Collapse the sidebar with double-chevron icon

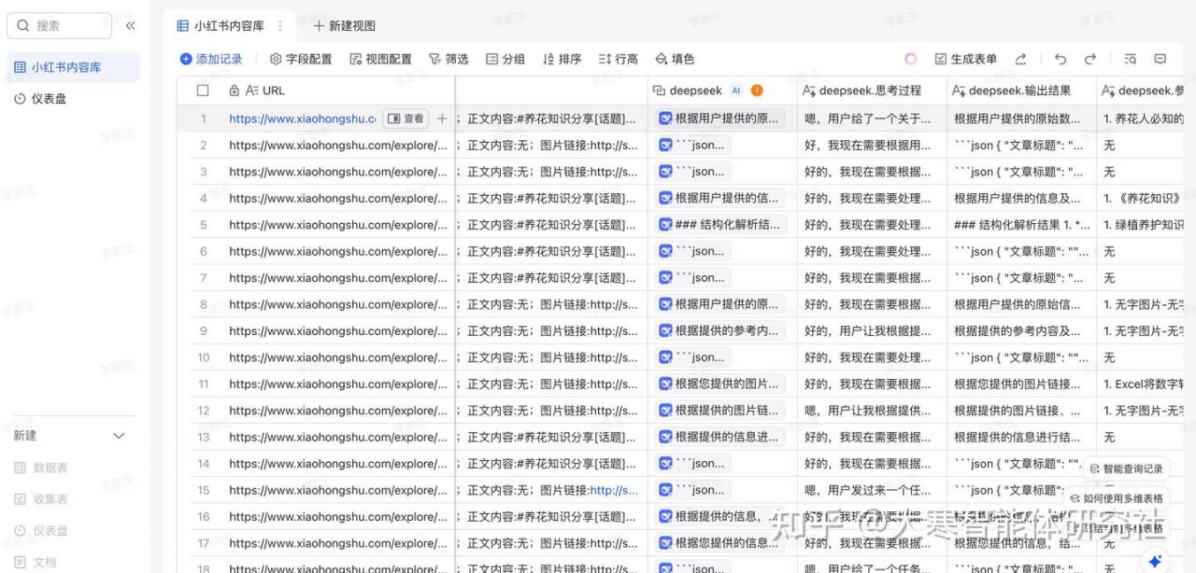pos(131,26)
